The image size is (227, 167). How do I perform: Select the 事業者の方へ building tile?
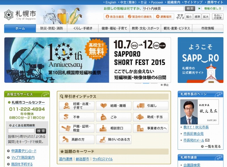151,128
